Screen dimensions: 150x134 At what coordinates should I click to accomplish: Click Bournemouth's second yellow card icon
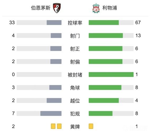[x=59, y=126]
